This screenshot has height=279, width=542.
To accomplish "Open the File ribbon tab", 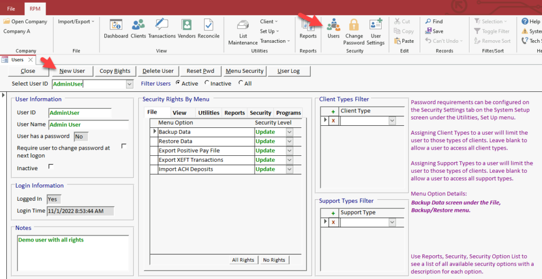I will [11, 8].
